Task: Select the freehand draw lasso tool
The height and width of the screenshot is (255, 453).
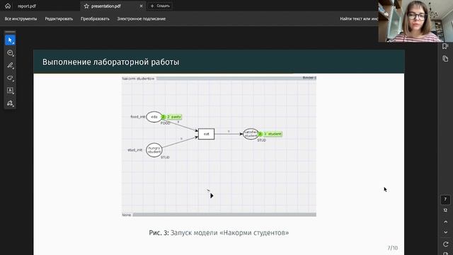Action: (10, 78)
